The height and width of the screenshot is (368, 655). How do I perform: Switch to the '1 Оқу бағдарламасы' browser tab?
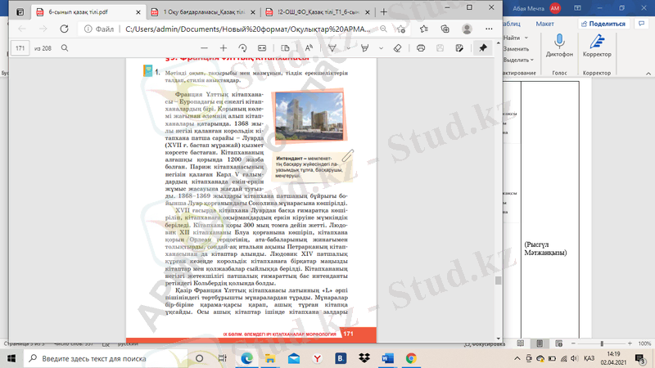point(205,11)
